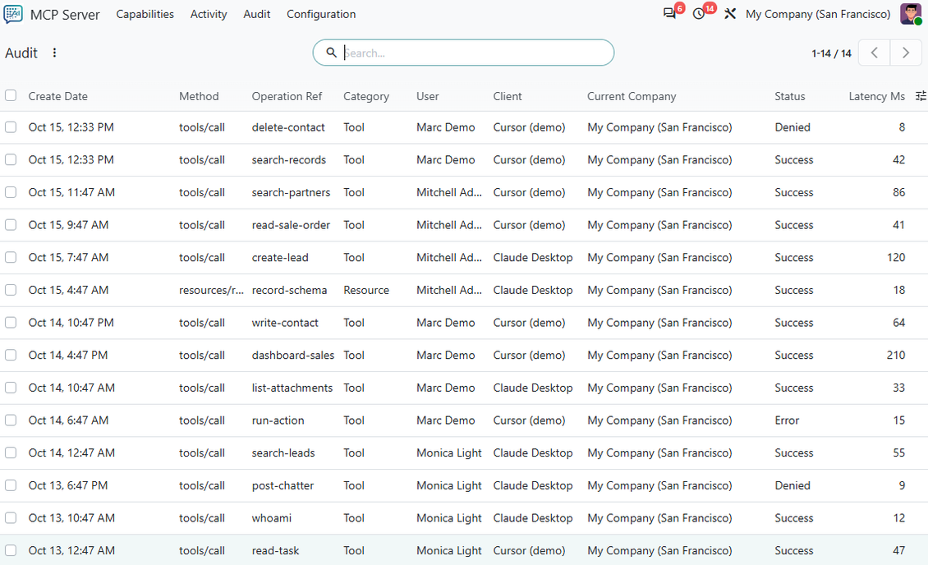Image resolution: width=928 pixels, height=565 pixels.
Task: Open the company switcher My Company (San Francisco)
Action: 818,14
